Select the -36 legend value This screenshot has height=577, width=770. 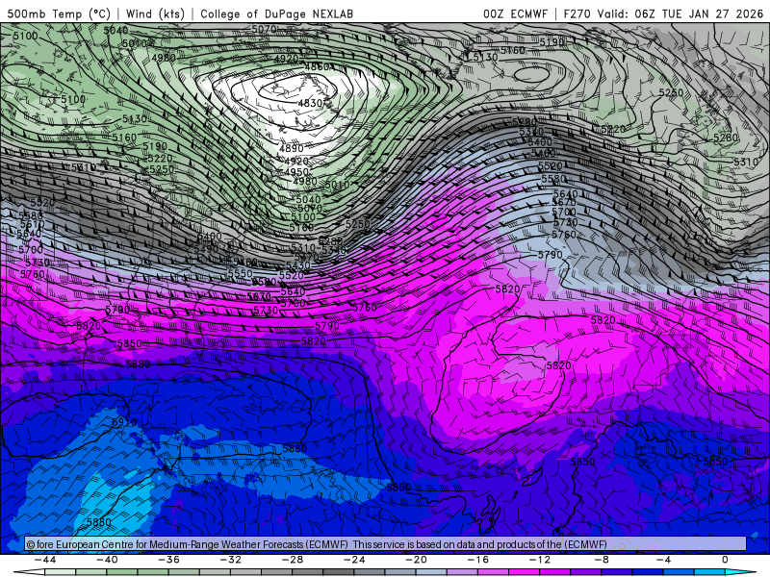169,560
